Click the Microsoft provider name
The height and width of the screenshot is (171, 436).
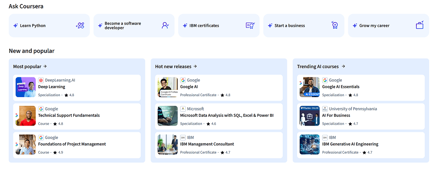pyautogui.click(x=196, y=109)
